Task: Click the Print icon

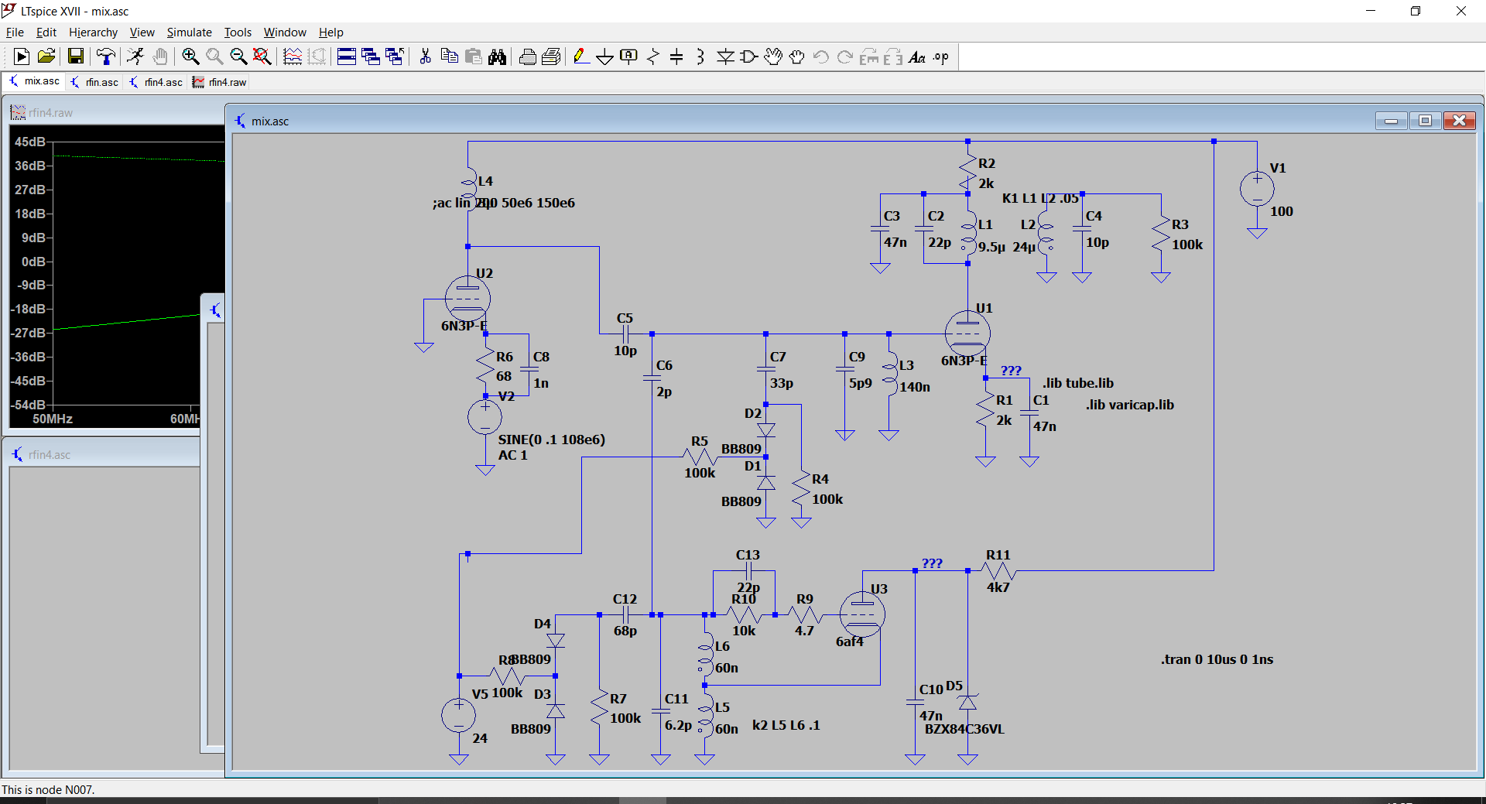Action: click(x=551, y=56)
